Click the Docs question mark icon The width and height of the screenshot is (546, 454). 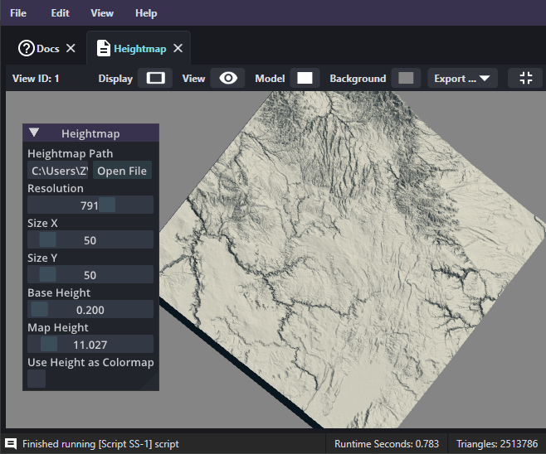point(26,48)
